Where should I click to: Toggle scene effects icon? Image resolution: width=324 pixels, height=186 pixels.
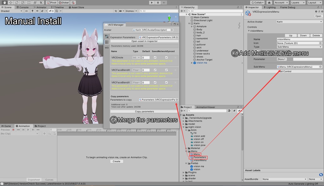(x=42, y=11)
